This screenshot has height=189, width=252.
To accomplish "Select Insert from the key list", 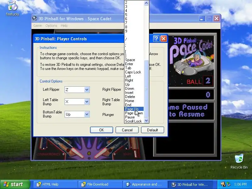I will [x=134, y=93].
